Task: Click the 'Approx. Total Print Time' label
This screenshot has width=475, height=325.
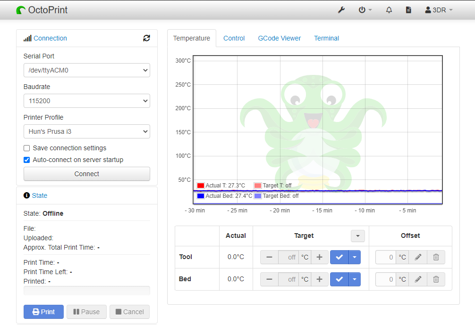Action: [x=59, y=247]
